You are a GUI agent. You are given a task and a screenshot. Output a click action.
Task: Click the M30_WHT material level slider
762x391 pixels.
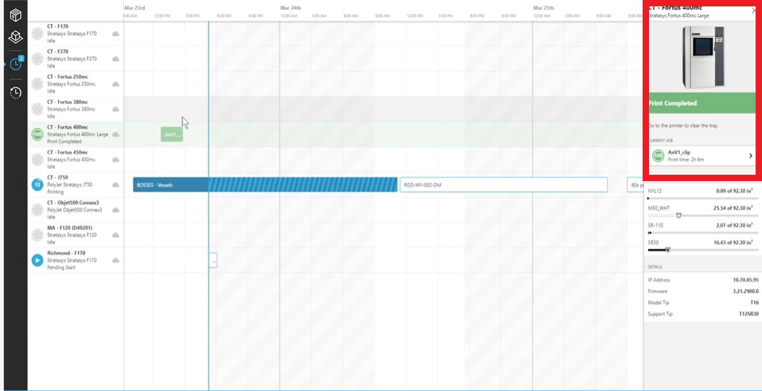point(703,215)
